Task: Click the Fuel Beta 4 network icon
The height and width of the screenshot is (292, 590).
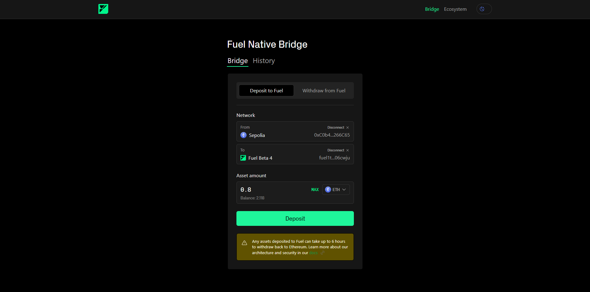Action: [x=243, y=158]
